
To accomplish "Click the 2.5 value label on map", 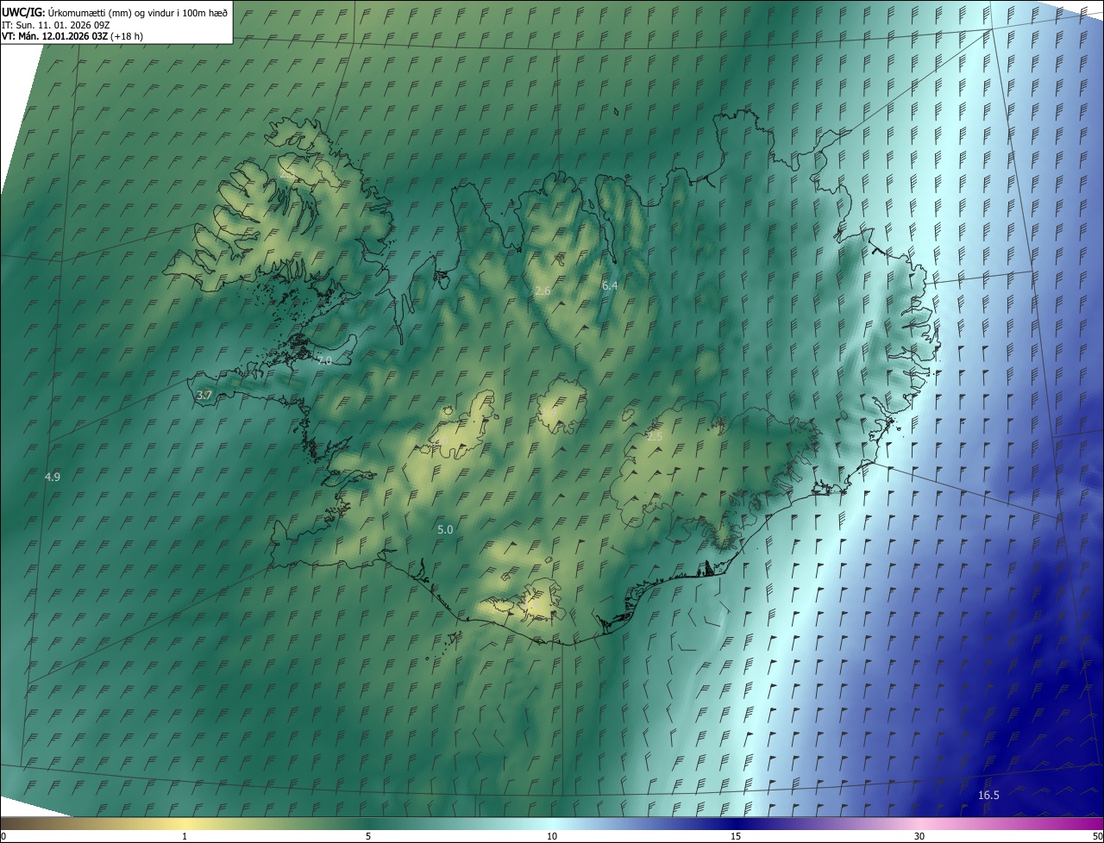I will tap(655, 437).
